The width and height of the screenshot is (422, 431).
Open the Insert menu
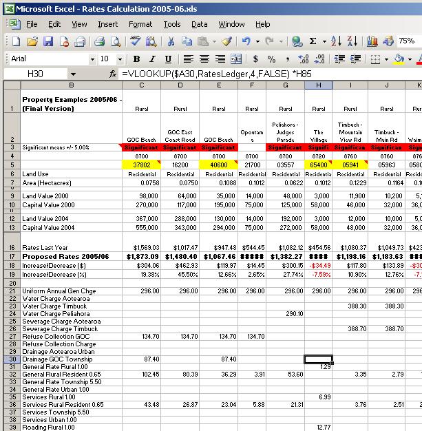(108, 25)
